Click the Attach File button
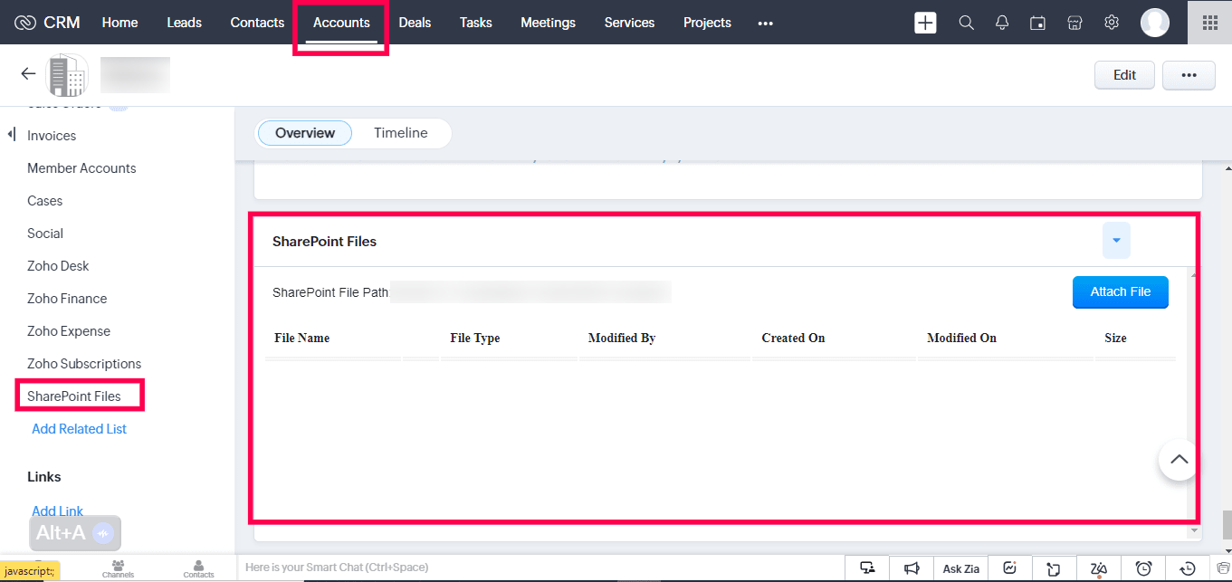1232x582 pixels. (1121, 291)
